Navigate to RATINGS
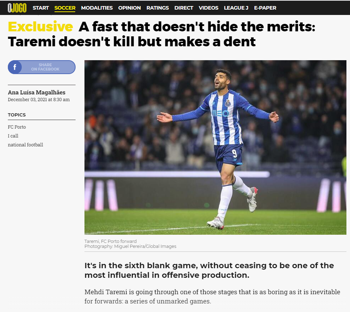The image size is (350, 312). click(x=158, y=8)
